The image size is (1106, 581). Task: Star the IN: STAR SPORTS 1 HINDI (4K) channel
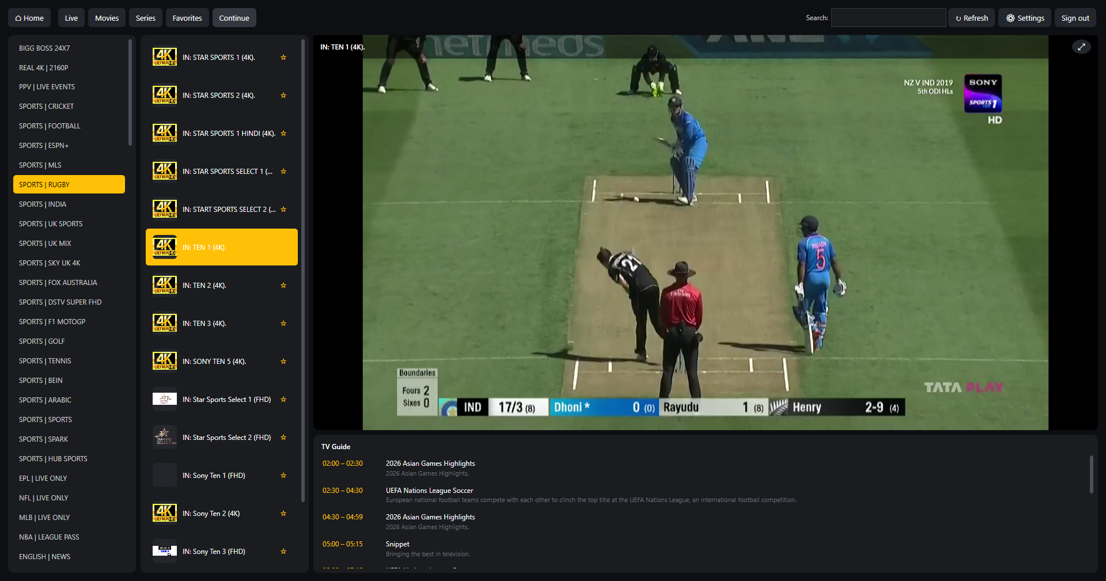[283, 134]
